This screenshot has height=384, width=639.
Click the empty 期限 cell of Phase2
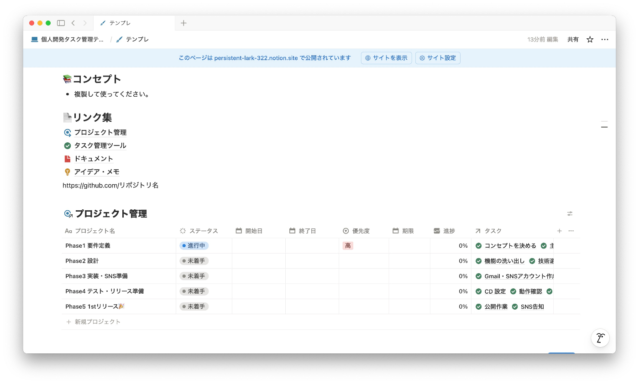409,261
